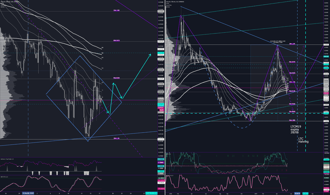Click the 24 date label on the left time axis

pos(131,193)
